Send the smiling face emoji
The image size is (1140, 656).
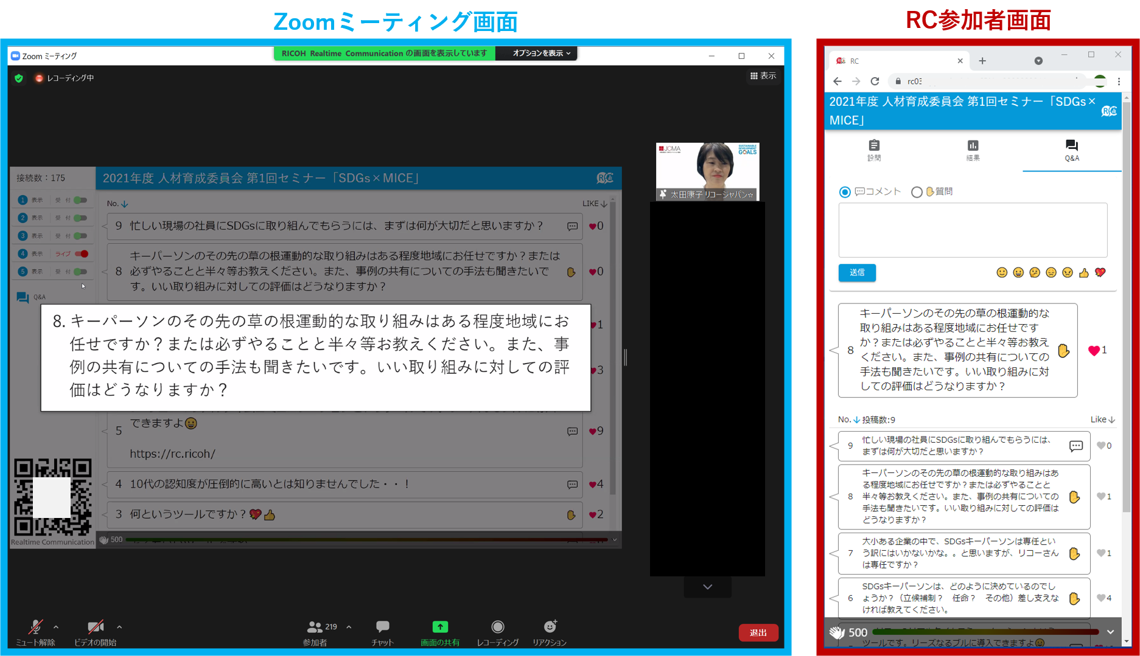click(1002, 272)
